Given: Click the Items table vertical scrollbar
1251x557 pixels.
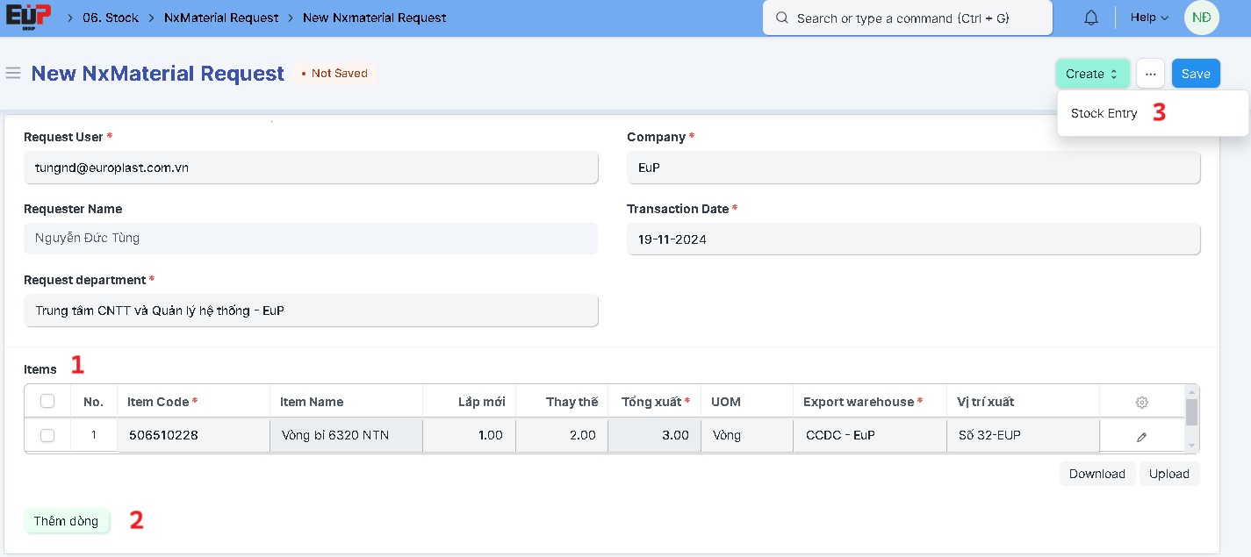Looking at the screenshot, I should coord(1191,414).
